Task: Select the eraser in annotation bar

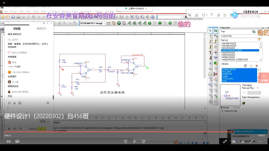Action: tap(218, 15)
